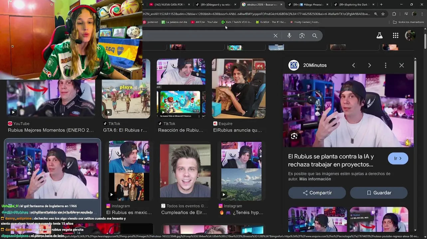
Task: Open the Google account profile picture
Action: [410, 36]
